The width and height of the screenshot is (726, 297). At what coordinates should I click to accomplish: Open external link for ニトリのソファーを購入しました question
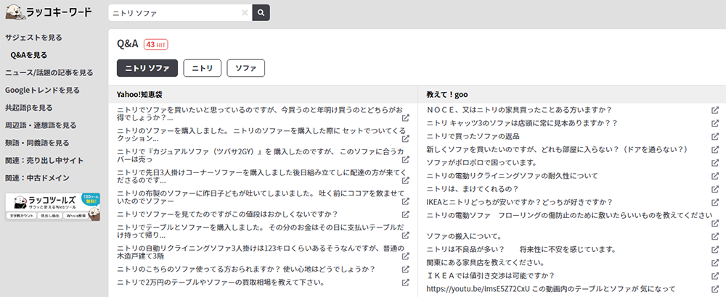click(405, 139)
